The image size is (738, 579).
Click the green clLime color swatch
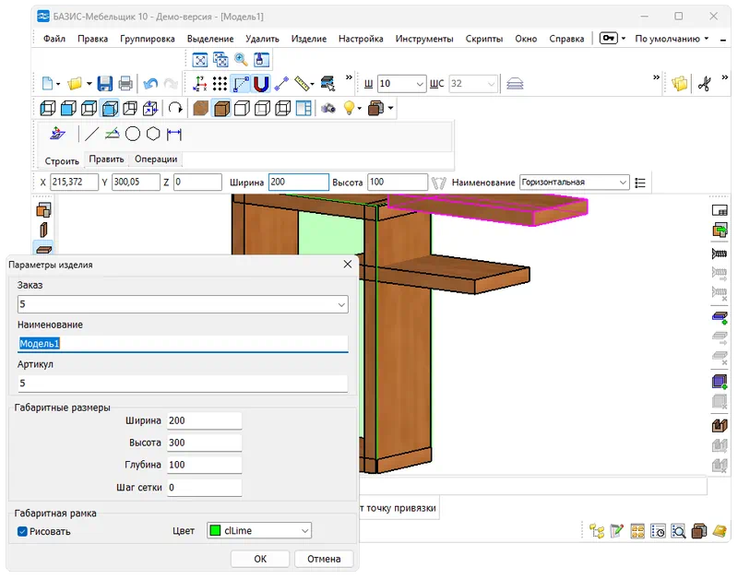point(215,530)
